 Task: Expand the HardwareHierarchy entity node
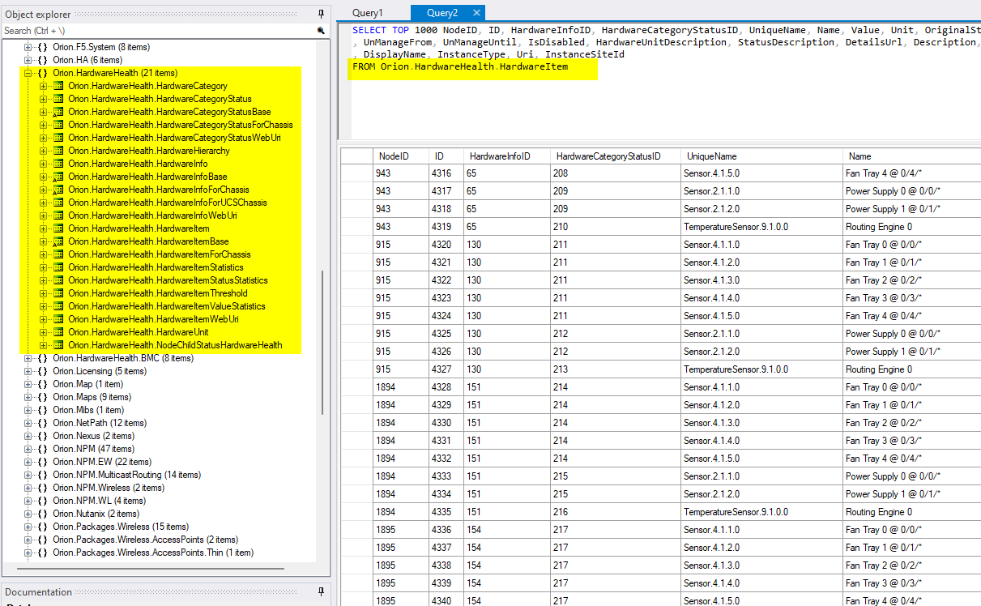(44, 151)
